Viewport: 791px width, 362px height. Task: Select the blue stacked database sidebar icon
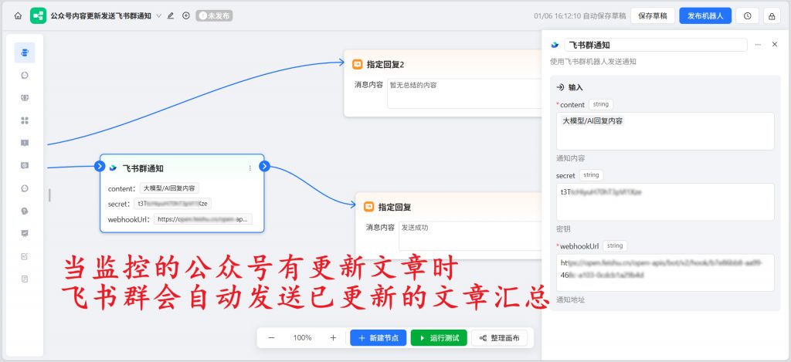click(x=25, y=52)
